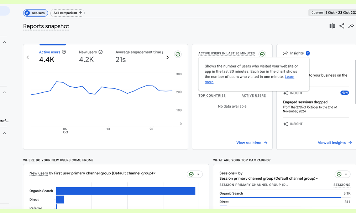Click previous metric arrow in overview card
The width and height of the screenshot is (356, 213).
pos(28,58)
